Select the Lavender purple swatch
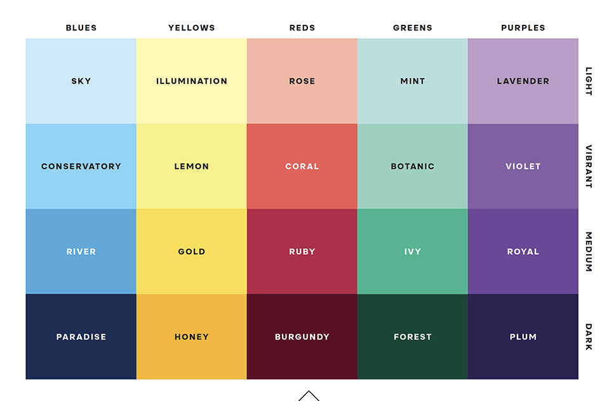 (x=523, y=81)
